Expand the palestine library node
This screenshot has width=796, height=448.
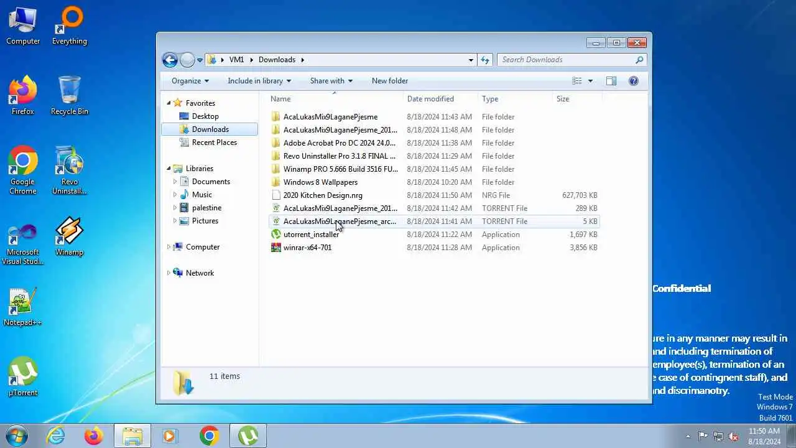(175, 208)
